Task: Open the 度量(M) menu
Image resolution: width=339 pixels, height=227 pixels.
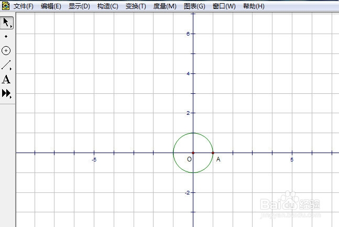Action: (x=165, y=6)
